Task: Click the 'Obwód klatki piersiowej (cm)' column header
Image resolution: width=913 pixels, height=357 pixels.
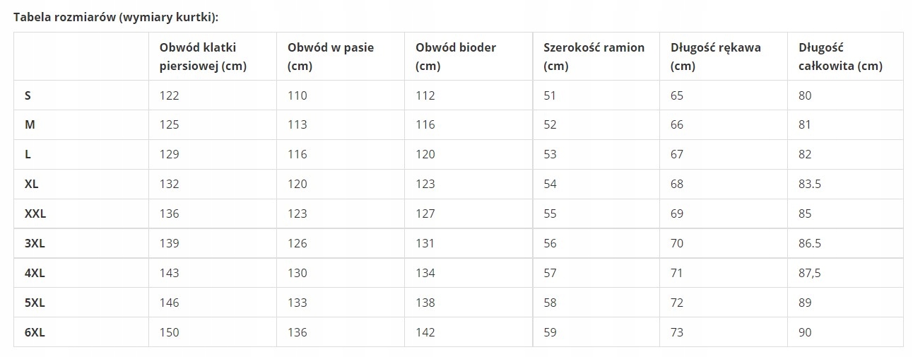Action: [203, 57]
